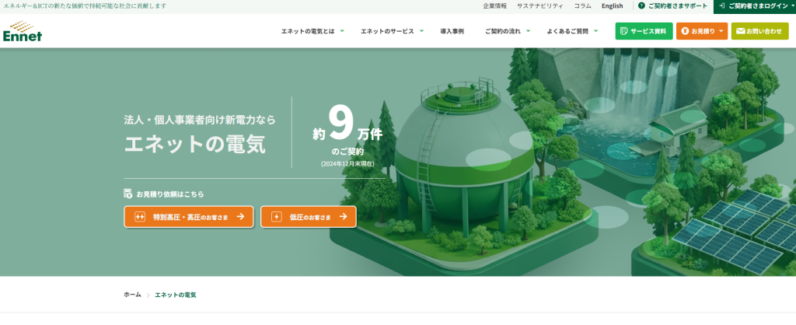Click the envelope icon in お問い合わせ button

(741, 31)
